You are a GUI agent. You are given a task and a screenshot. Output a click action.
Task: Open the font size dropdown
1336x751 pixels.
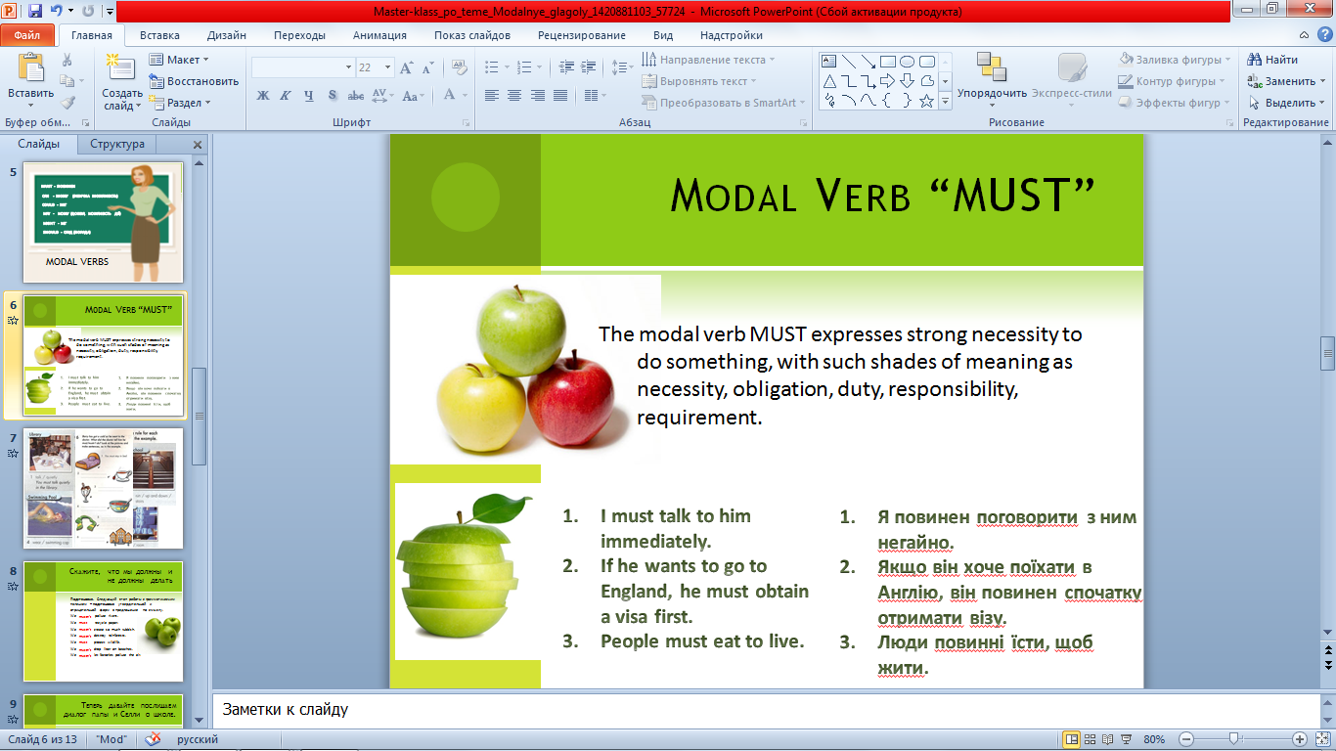[x=386, y=66]
